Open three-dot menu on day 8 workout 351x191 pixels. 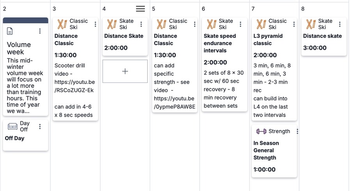click(x=340, y=25)
